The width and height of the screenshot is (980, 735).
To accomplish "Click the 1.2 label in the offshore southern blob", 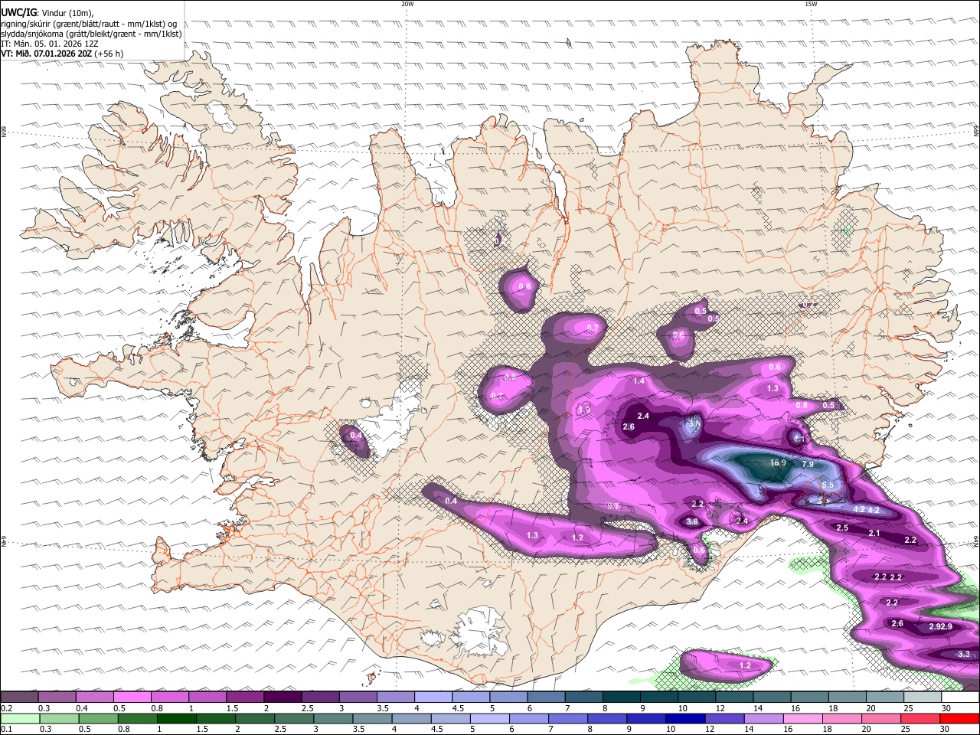I will 745,665.
